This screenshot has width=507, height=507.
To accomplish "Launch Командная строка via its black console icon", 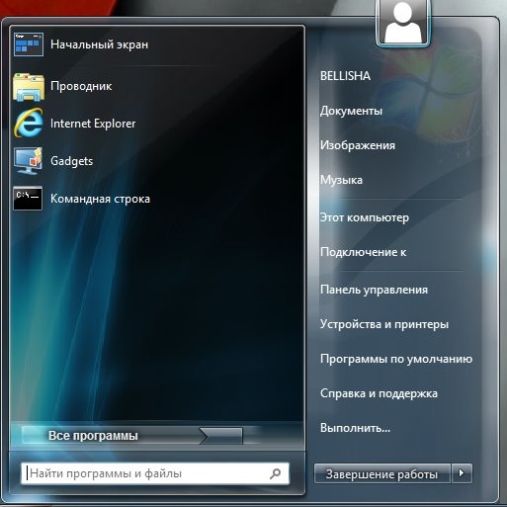I will [28, 199].
